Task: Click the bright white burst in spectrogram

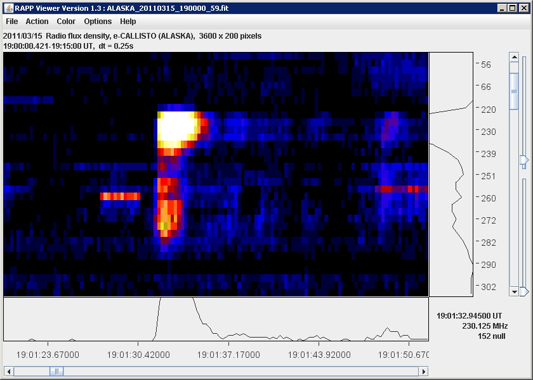Action: click(178, 126)
